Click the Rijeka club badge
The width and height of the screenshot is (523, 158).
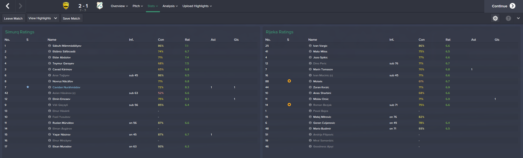(x=100, y=6)
